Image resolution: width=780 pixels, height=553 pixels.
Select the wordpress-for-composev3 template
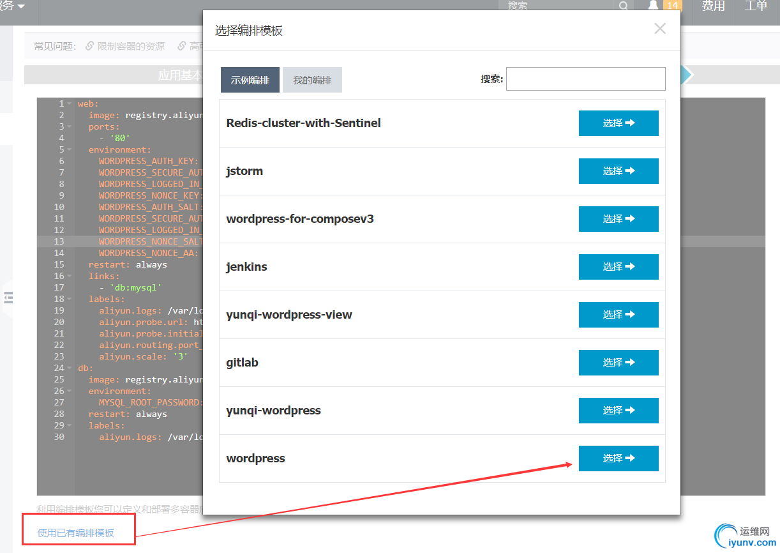pyautogui.click(x=619, y=219)
